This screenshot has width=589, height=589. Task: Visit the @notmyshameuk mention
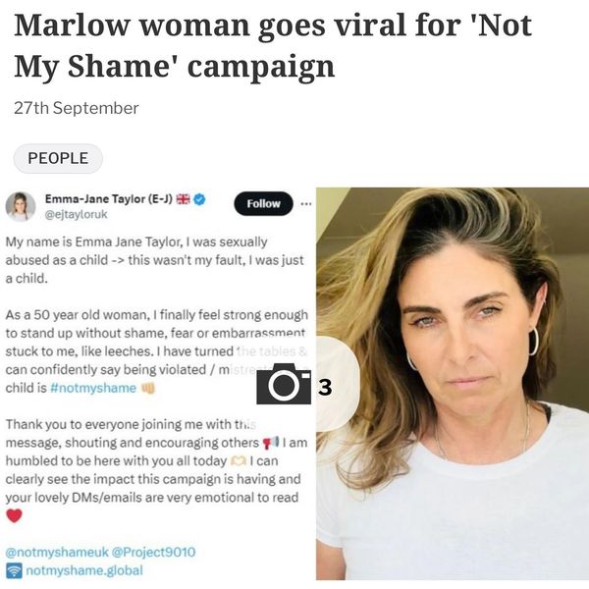pyautogui.click(x=57, y=552)
